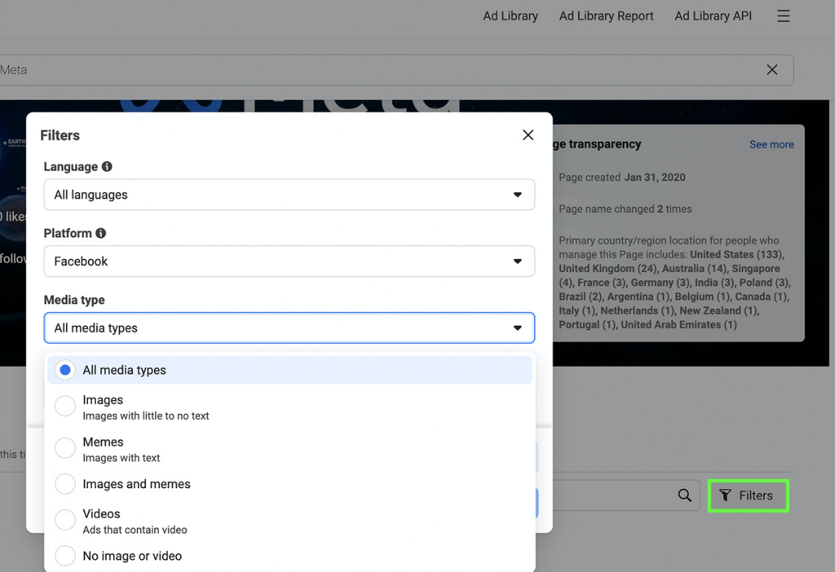Image resolution: width=835 pixels, height=572 pixels.
Task: Open the hamburger menu icon
Action: [x=783, y=16]
